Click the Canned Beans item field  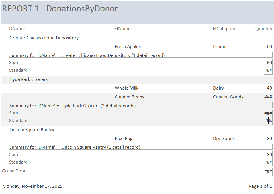(129, 97)
